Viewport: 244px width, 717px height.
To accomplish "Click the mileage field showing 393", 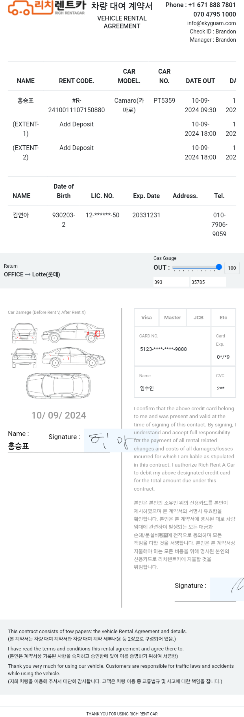I will click(171, 282).
